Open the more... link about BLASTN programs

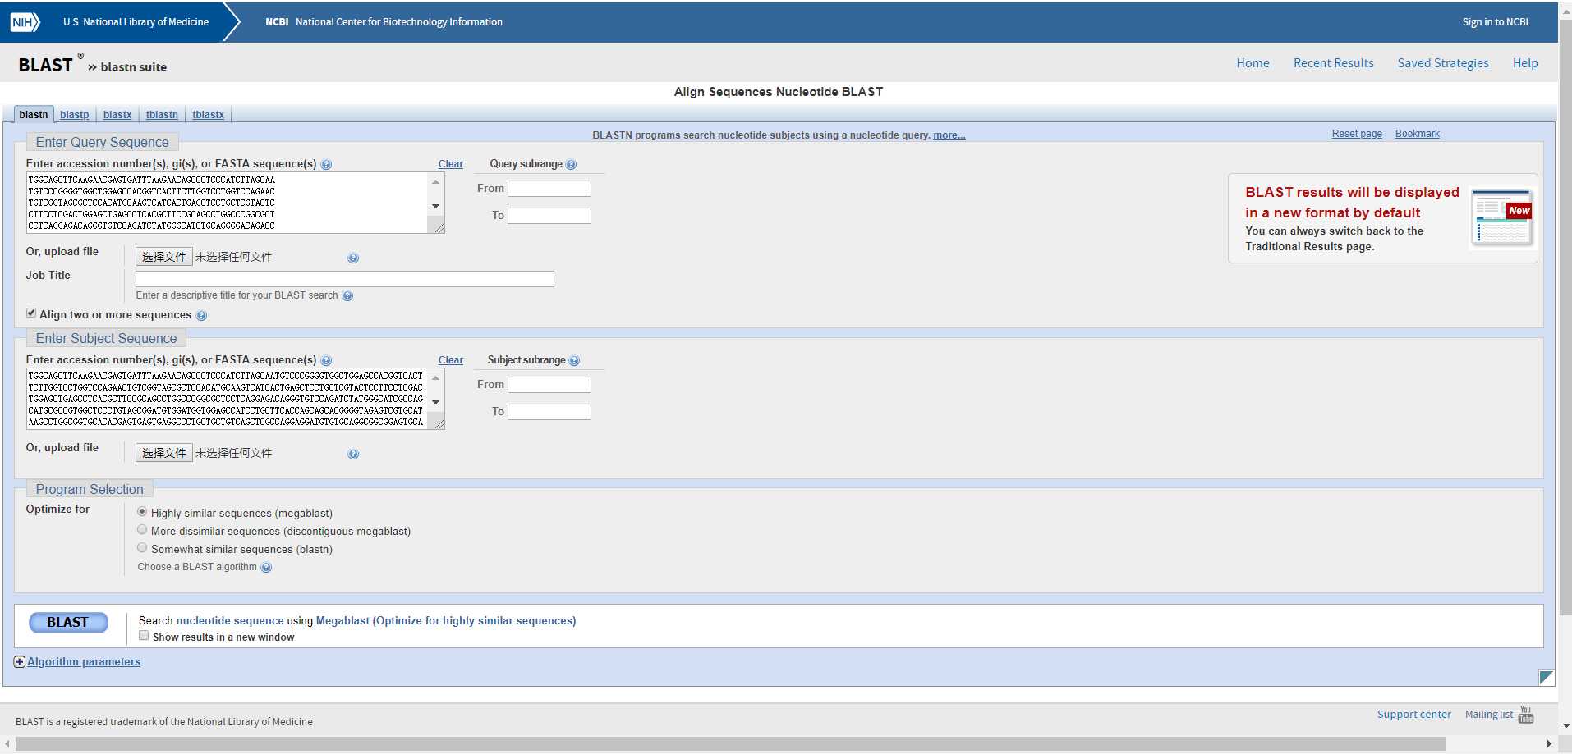pos(949,135)
